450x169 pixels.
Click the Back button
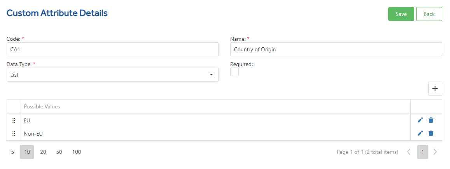pyautogui.click(x=429, y=14)
